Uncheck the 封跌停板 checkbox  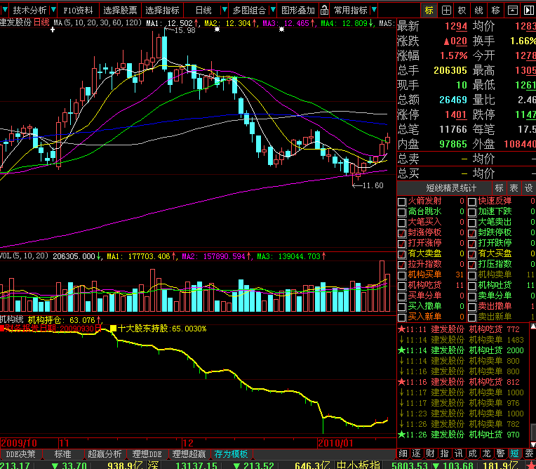tap(471, 233)
